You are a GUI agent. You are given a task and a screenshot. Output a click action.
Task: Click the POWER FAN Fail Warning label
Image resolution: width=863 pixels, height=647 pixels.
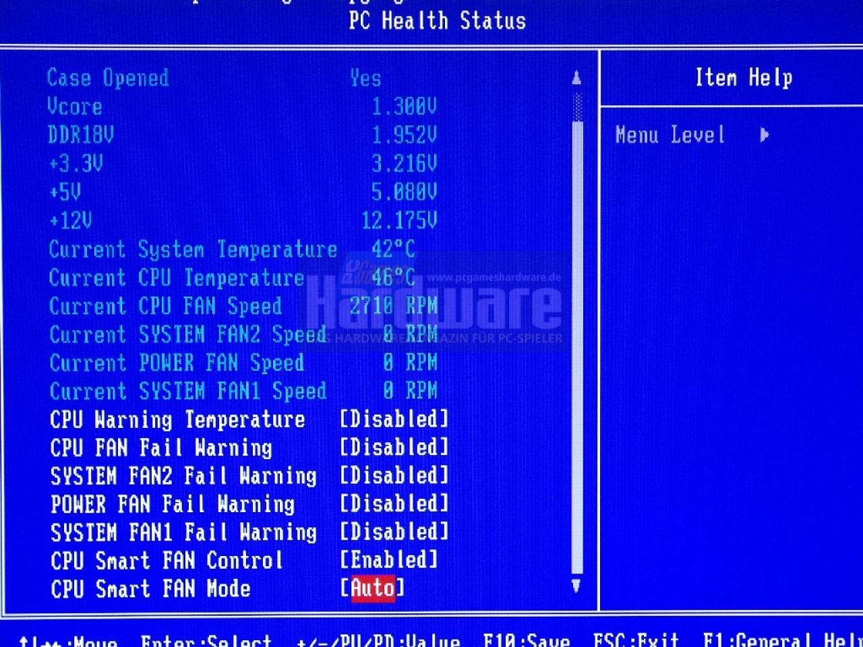pyautogui.click(x=173, y=505)
